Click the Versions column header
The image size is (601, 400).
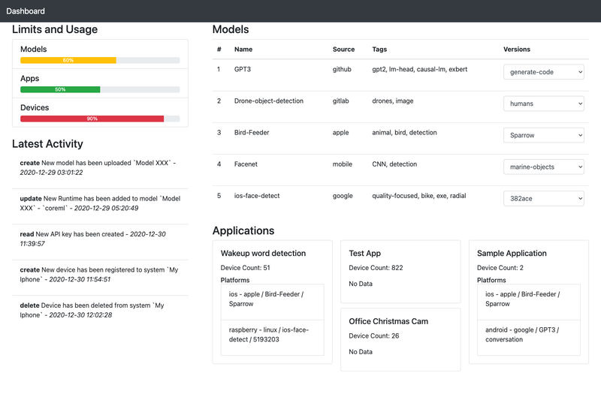(x=517, y=50)
